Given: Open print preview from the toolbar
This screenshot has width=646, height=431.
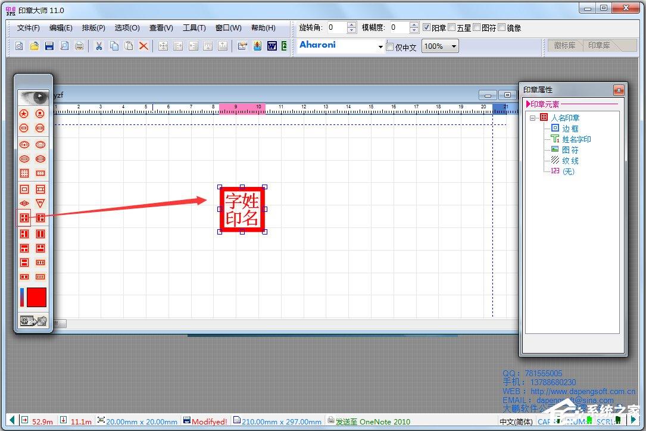Looking at the screenshot, I should 65,46.
